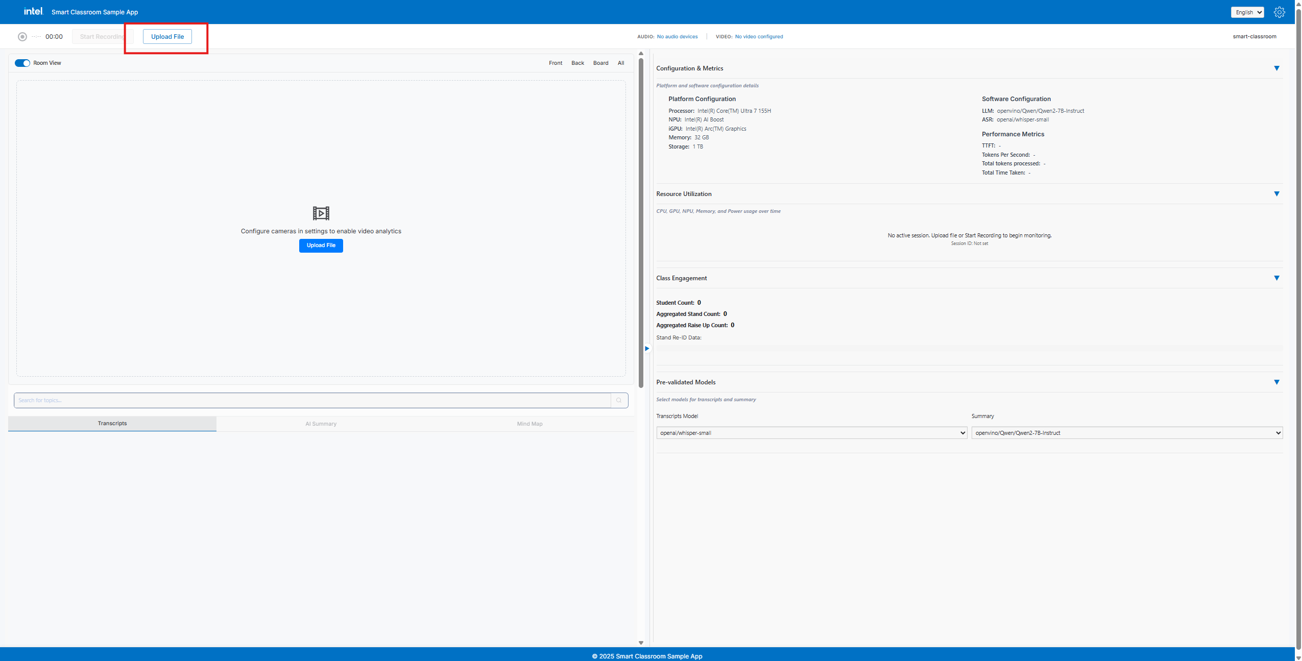Screen dimensions: 1302x661
Task: Select the Board camera view
Action: click(600, 63)
